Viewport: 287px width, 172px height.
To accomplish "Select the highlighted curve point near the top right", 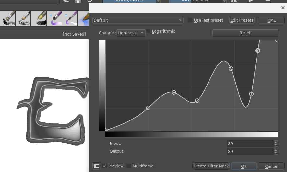I will 258,51.
